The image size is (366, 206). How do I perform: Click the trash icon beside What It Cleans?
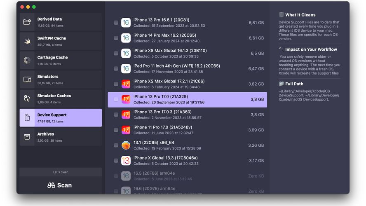(x=281, y=15)
